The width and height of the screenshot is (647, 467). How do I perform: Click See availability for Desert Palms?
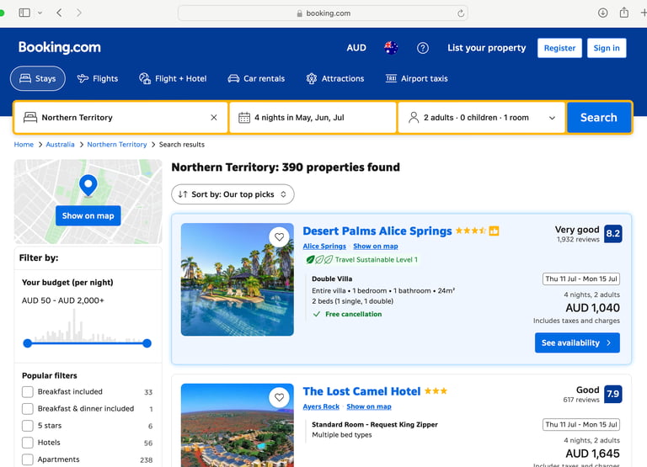tap(577, 343)
